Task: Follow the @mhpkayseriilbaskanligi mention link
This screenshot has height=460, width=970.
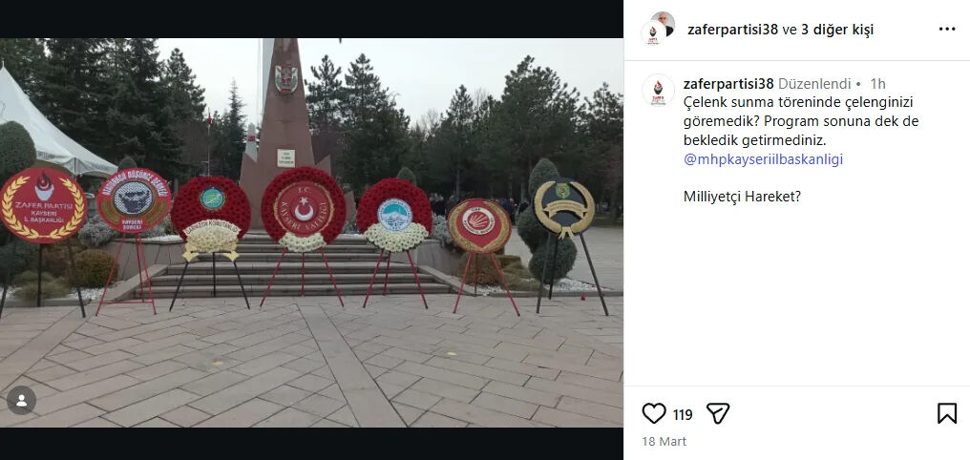Action: click(764, 159)
